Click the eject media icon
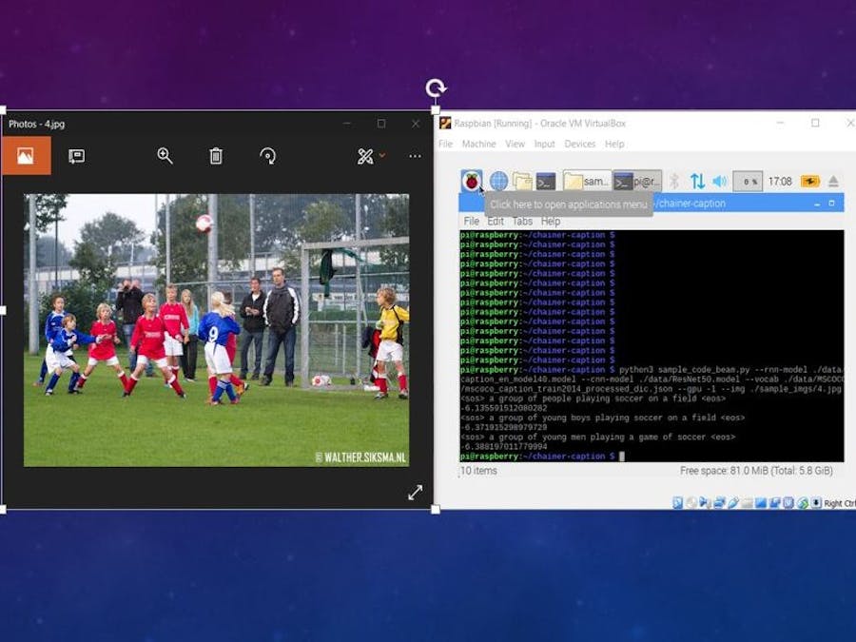 tap(833, 182)
